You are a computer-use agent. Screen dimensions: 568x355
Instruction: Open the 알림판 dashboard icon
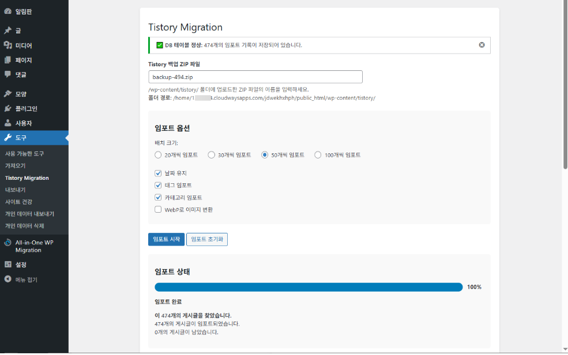click(x=7, y=11)
